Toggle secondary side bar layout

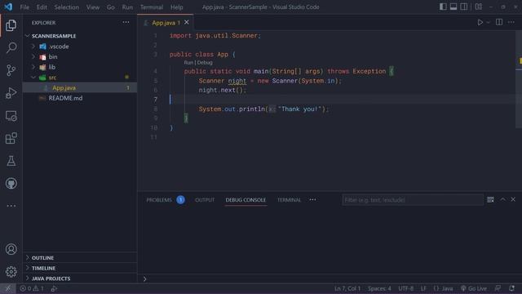464,7
